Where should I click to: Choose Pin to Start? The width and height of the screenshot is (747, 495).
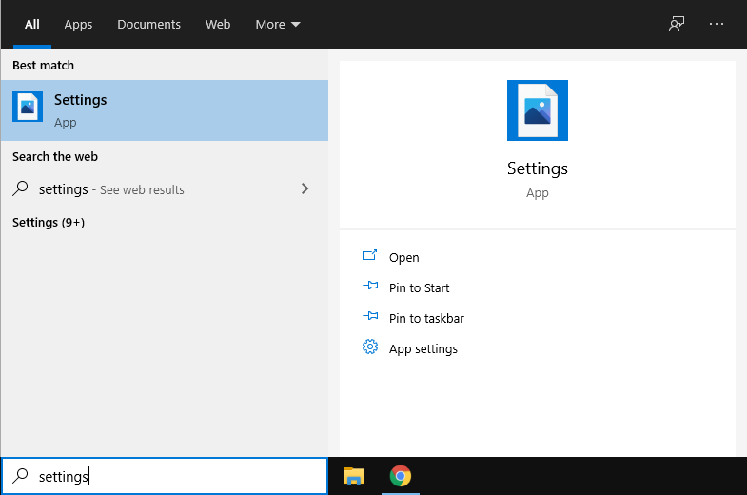419,287
